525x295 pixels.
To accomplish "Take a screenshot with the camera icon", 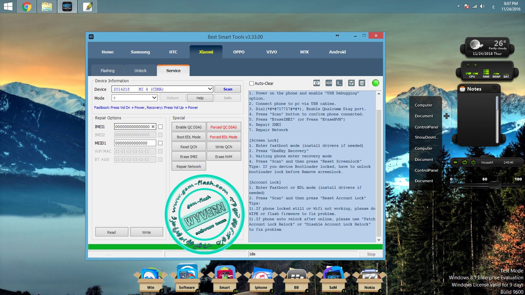I will 317,83.
